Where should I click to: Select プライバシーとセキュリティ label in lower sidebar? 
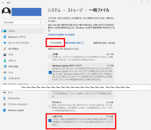tap(18, 104)
